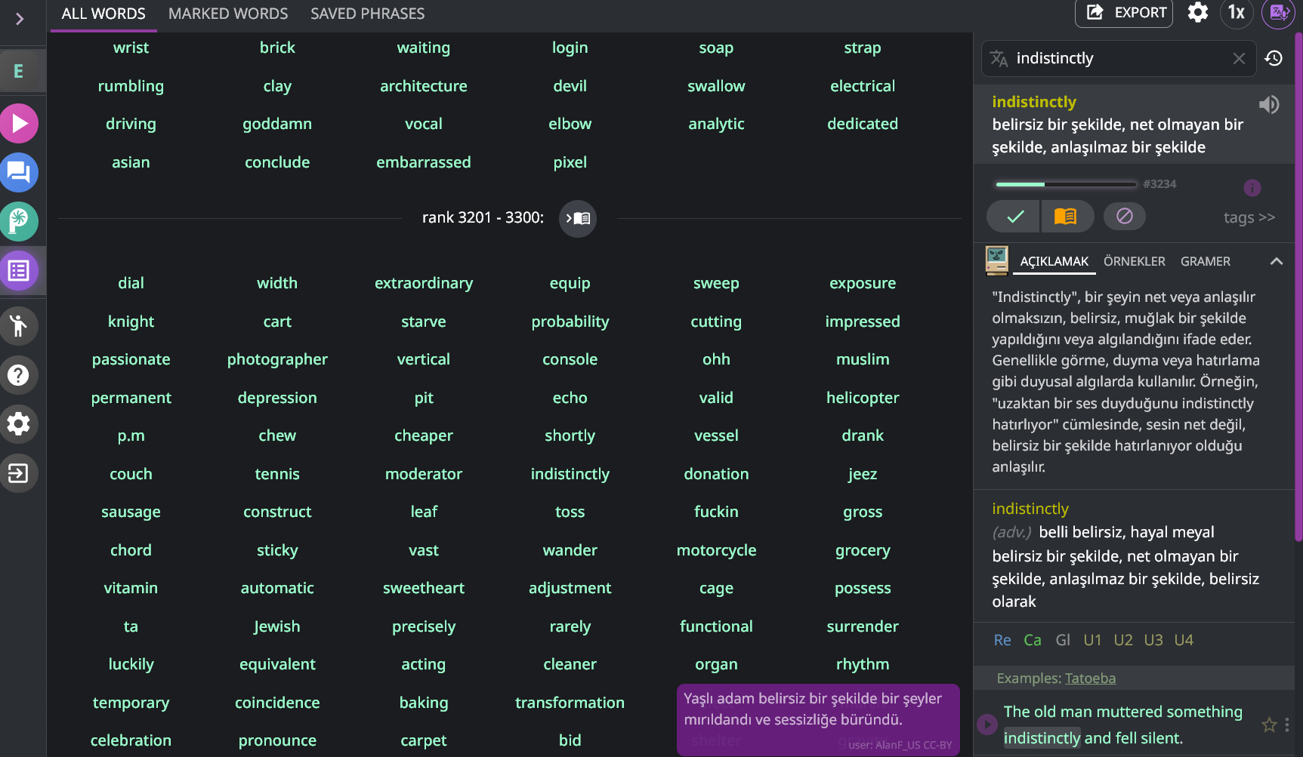Select the word "coincidence"
1303x757 pixels.
pyautogui.click(x=277, y=703)
